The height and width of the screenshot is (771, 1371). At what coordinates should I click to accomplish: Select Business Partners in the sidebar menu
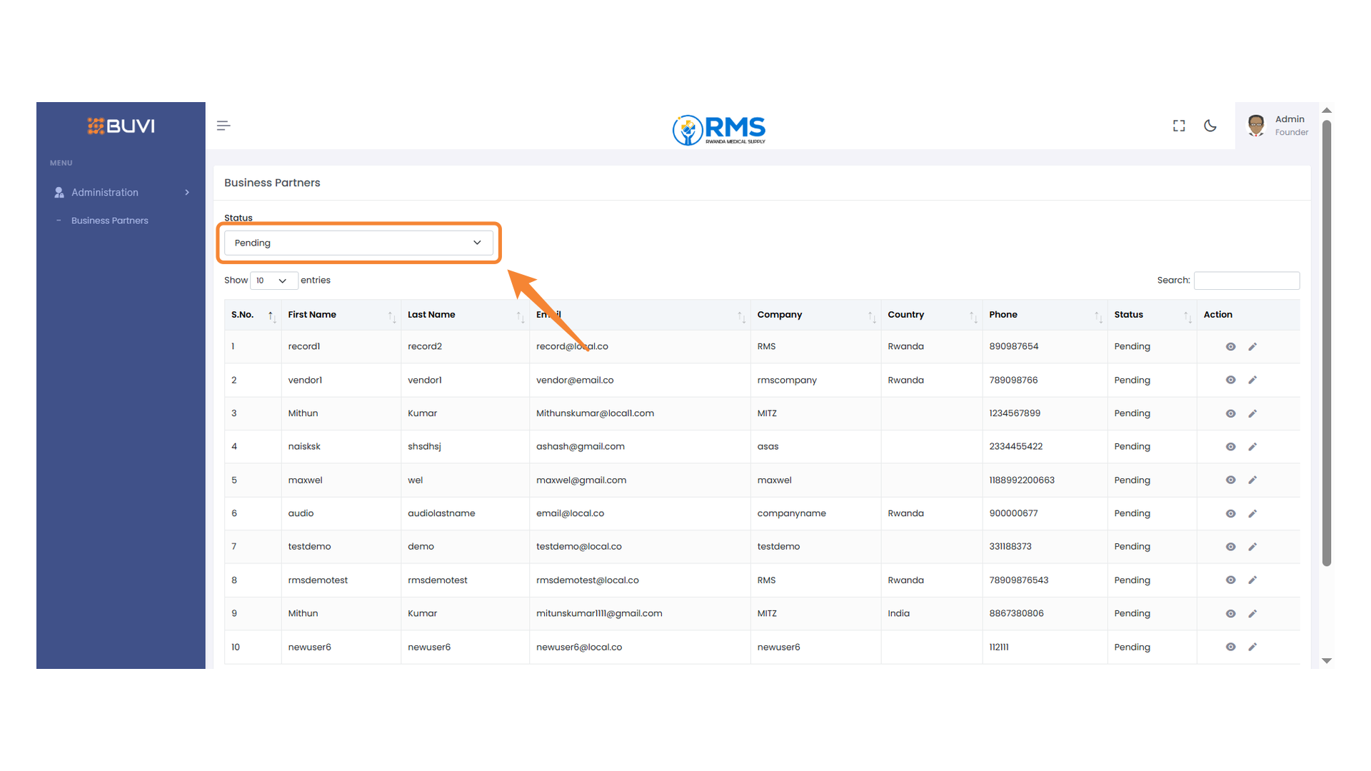(110, 220)
